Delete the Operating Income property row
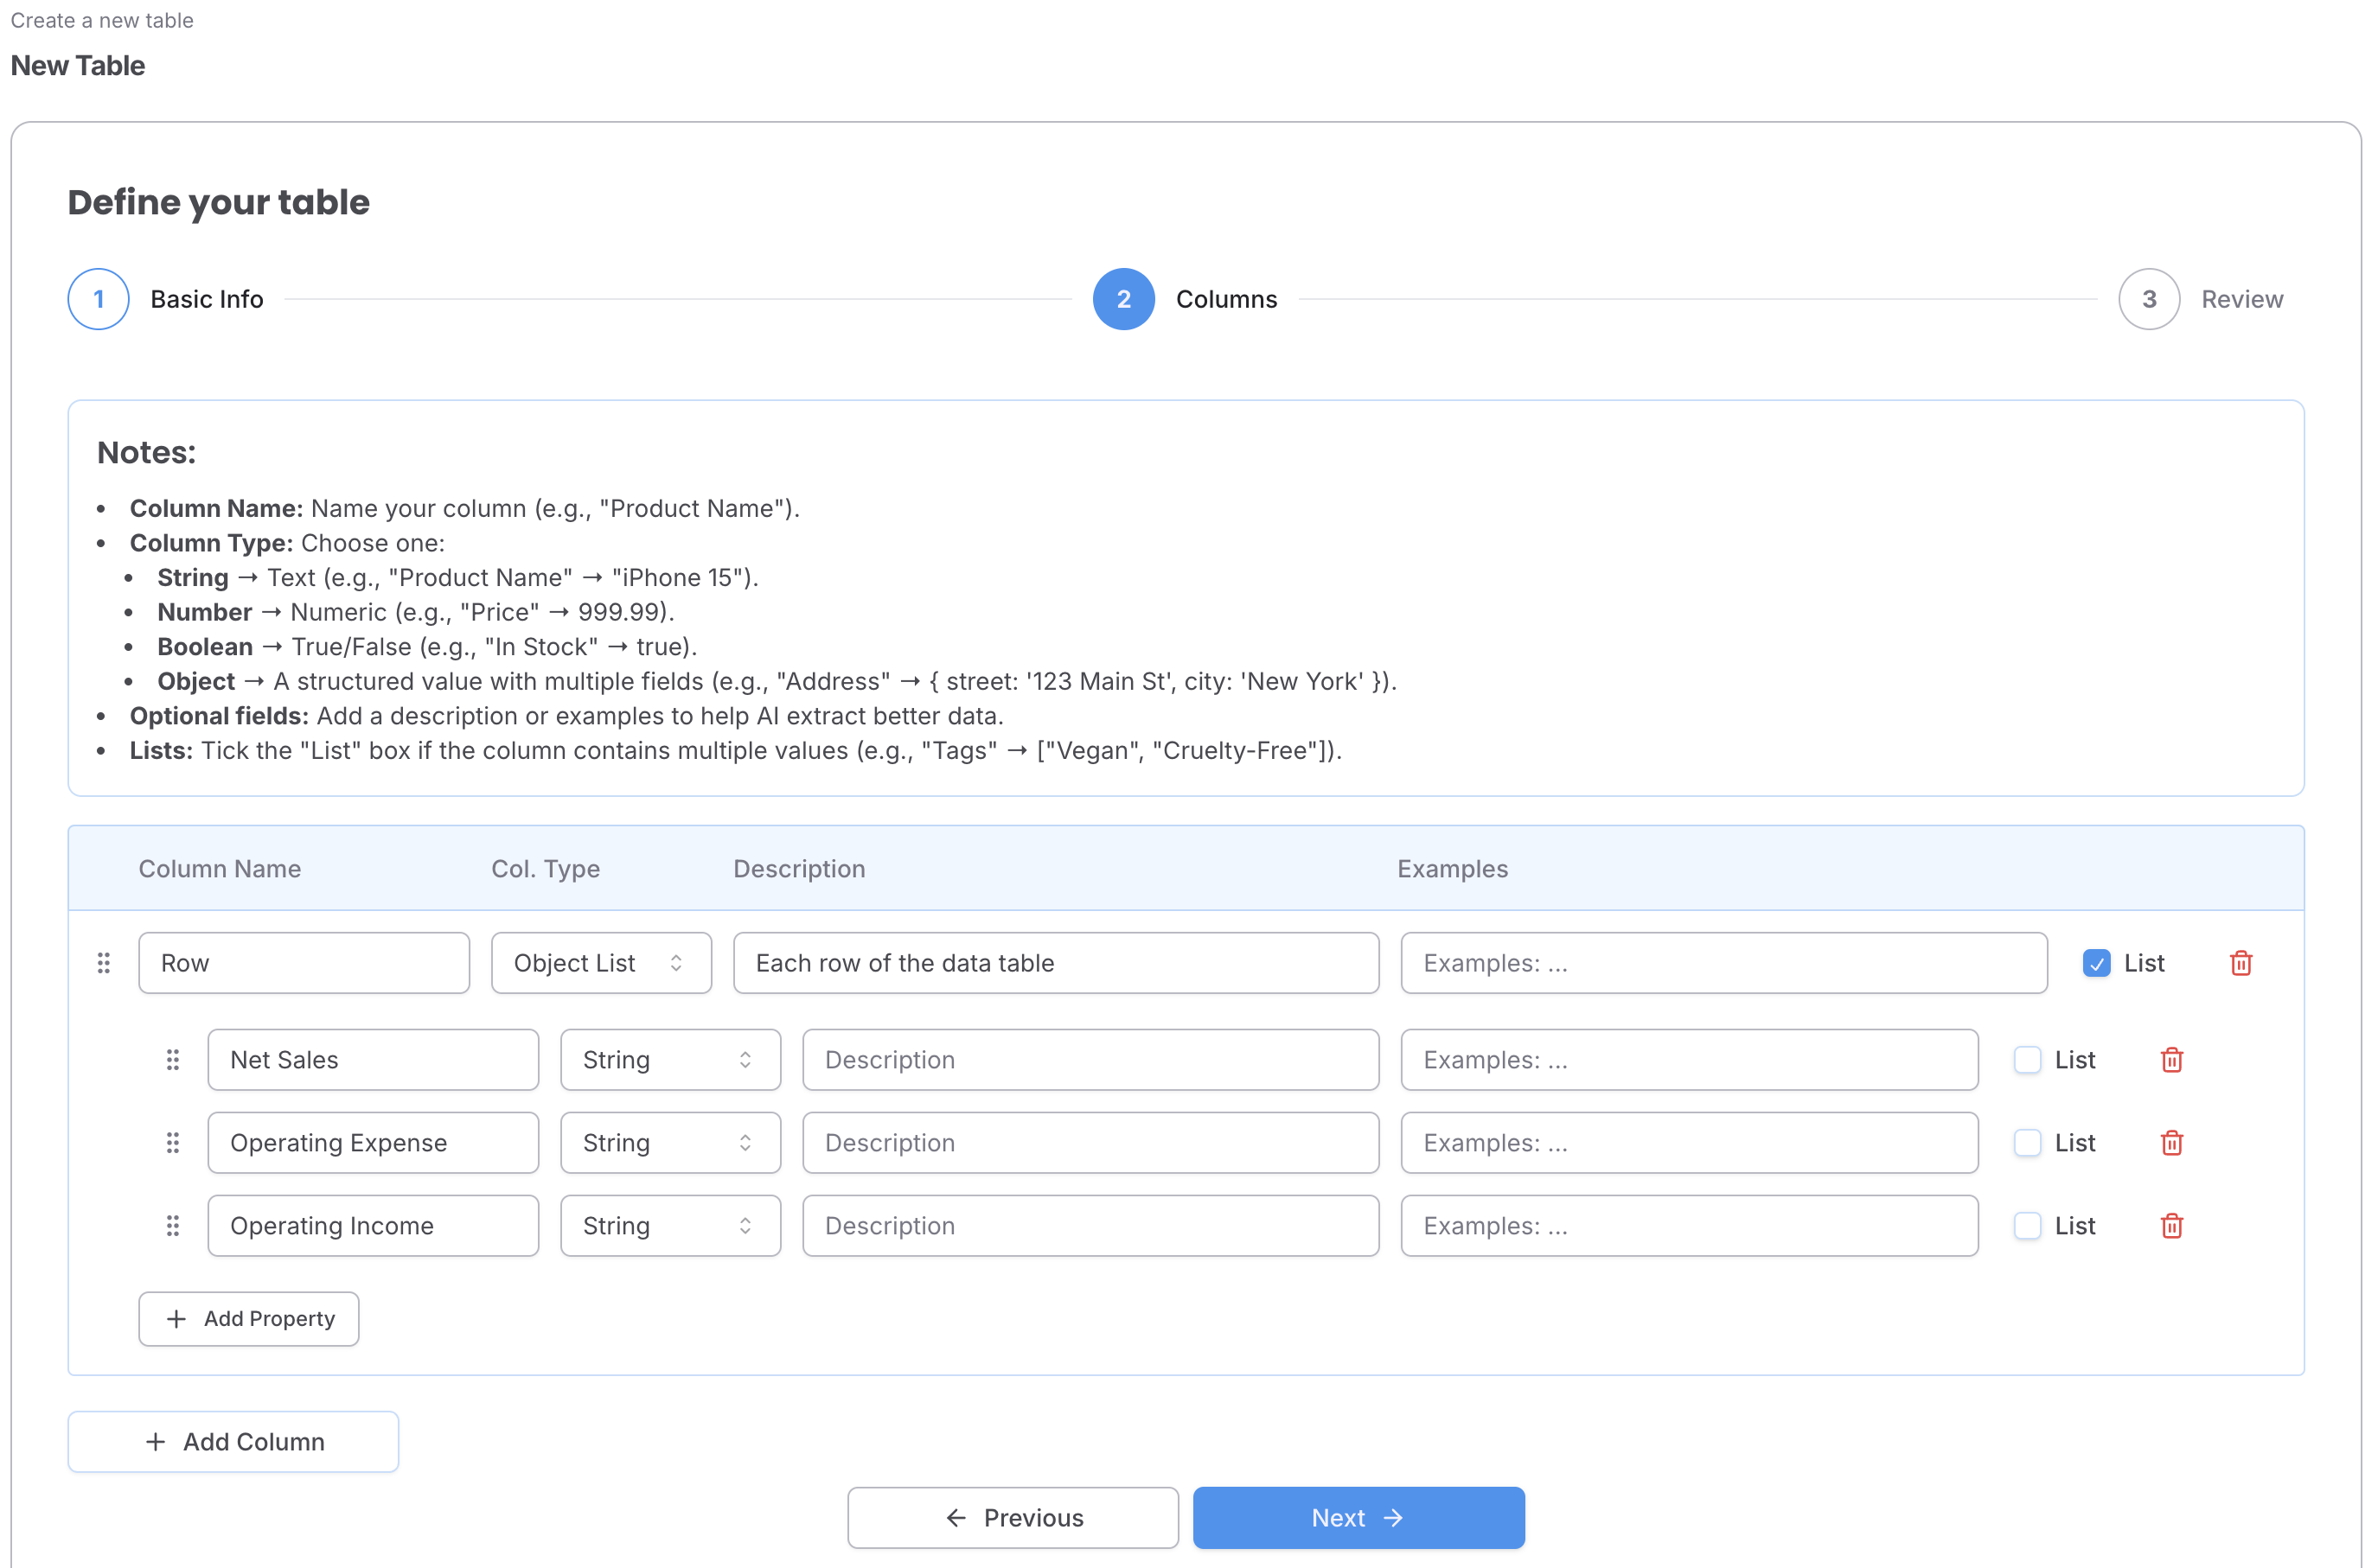The height and width of the screenshot is (1568, 2378). (2171, 1225)
